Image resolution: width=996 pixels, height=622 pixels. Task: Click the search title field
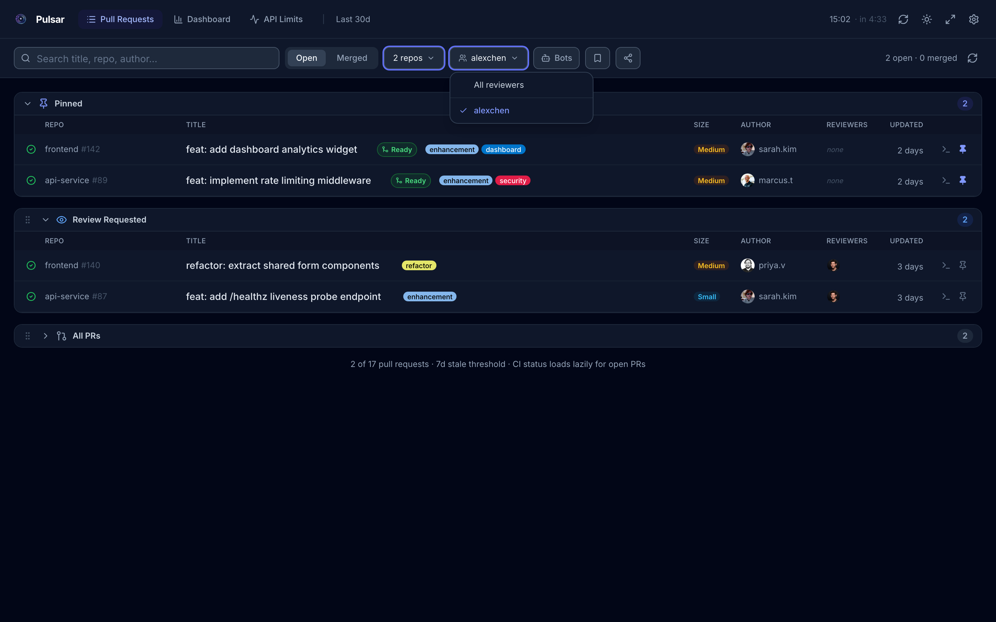click(146, 58)
